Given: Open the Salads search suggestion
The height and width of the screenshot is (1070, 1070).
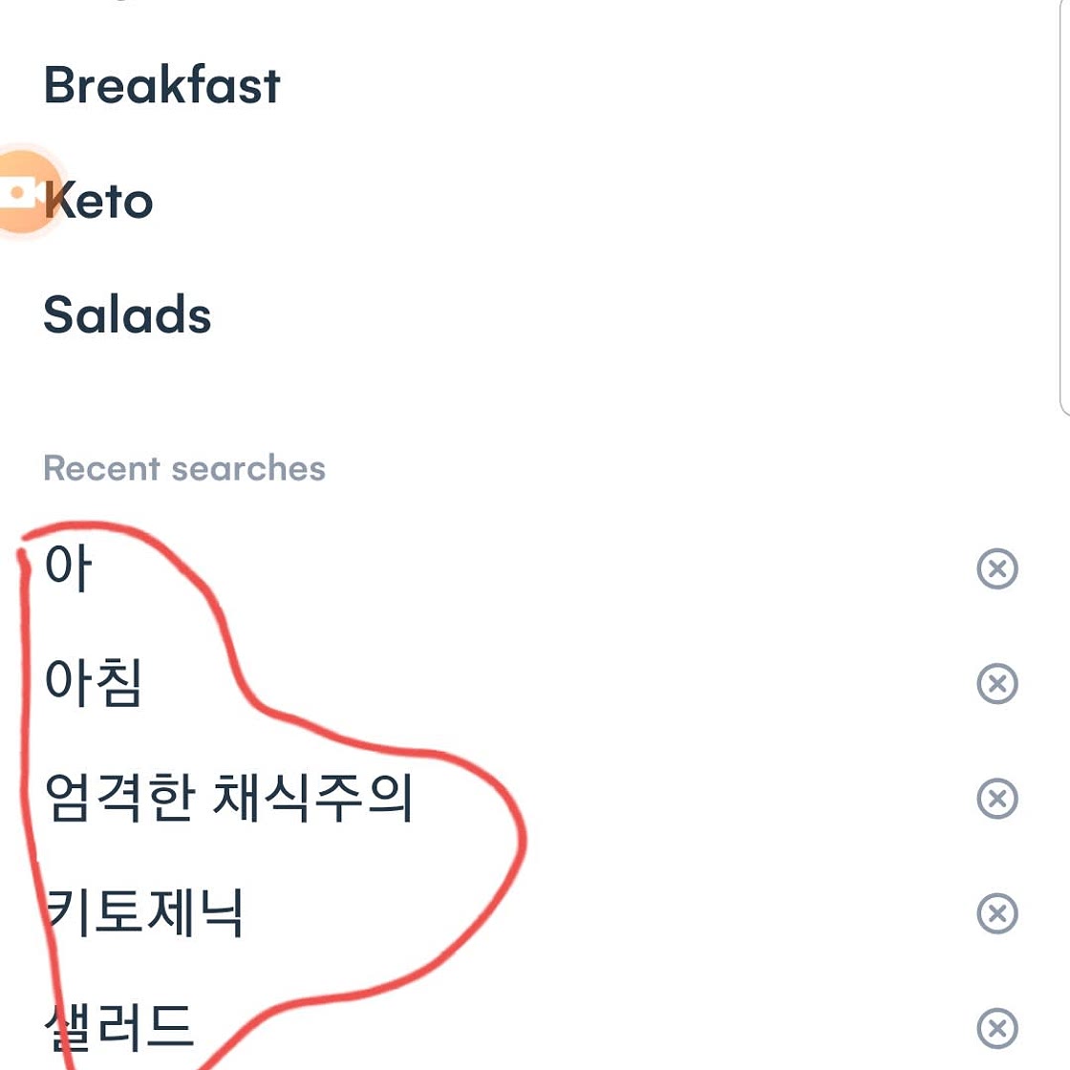Looking at the screenshot, I should (x=127, y=316).
